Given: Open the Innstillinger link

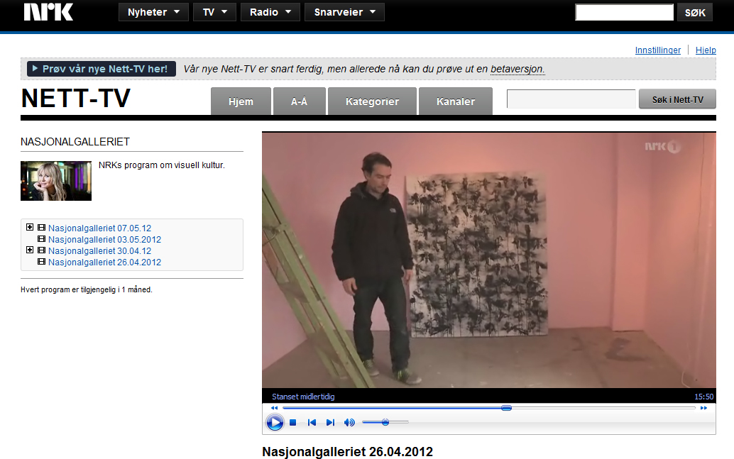Looking at the screenshot, I should pyautogui.click(x=658, y=50).
